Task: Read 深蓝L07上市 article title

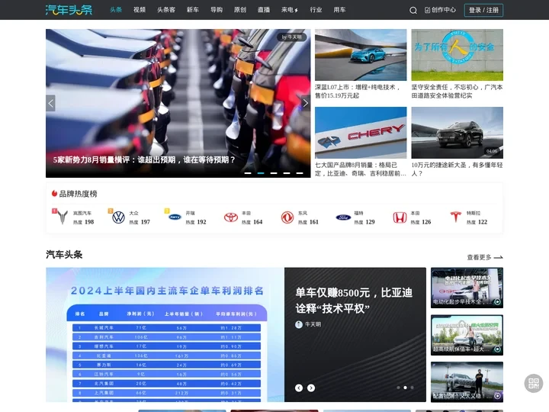Action: click(x=358, y=91)
